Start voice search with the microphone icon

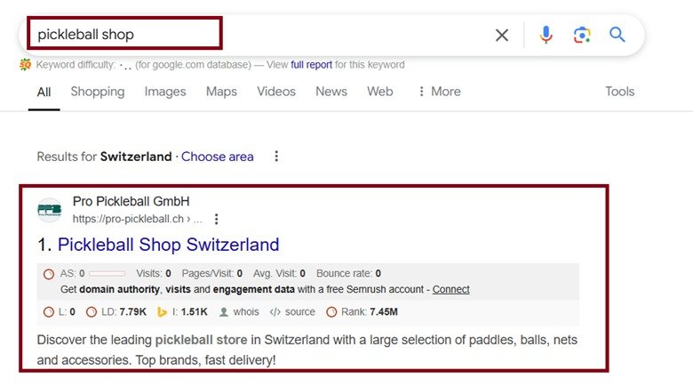tap(546, 35)
